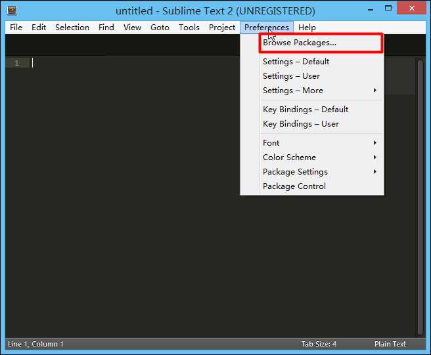Open the File menu
The image size is (431, 355).
16,28
